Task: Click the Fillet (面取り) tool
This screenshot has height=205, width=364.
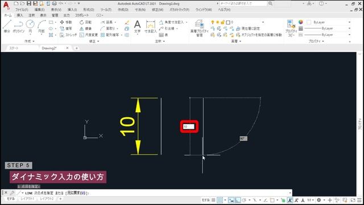Action: click(107, 28)
